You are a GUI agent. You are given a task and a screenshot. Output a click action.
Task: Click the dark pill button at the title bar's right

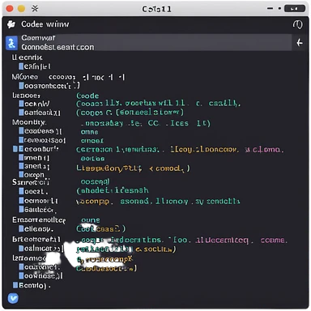pos(295,9)
